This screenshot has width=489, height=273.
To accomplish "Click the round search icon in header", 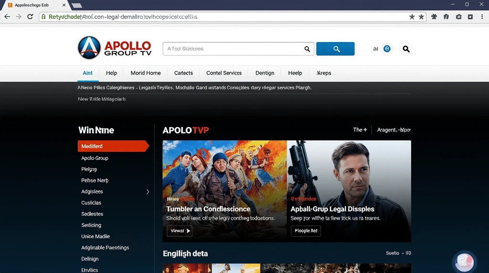I will coord(406,49).
